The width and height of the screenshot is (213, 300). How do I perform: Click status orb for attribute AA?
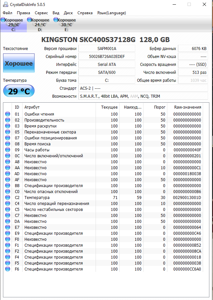8,168
